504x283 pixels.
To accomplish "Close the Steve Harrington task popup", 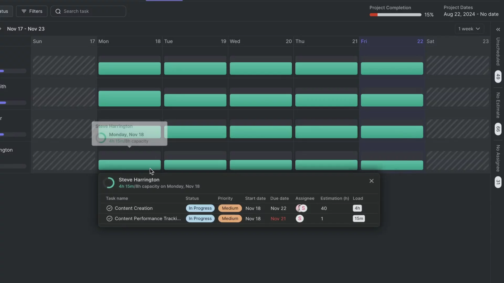I will point(371,181).
